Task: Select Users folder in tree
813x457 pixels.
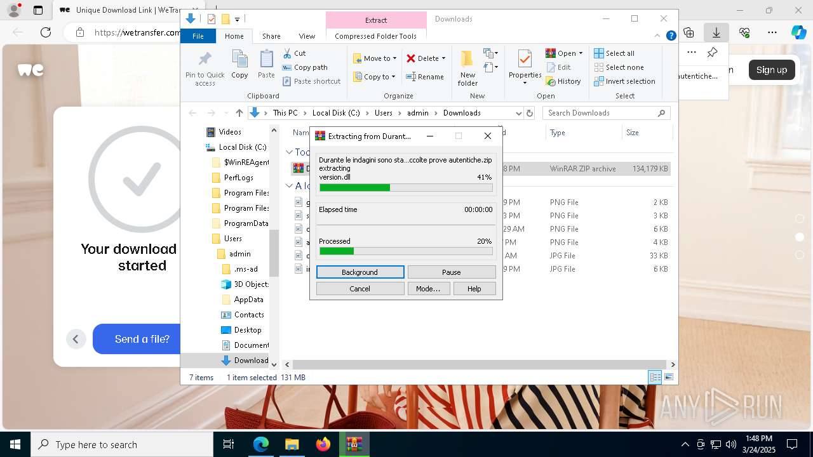Action: (x=227, y=239)
